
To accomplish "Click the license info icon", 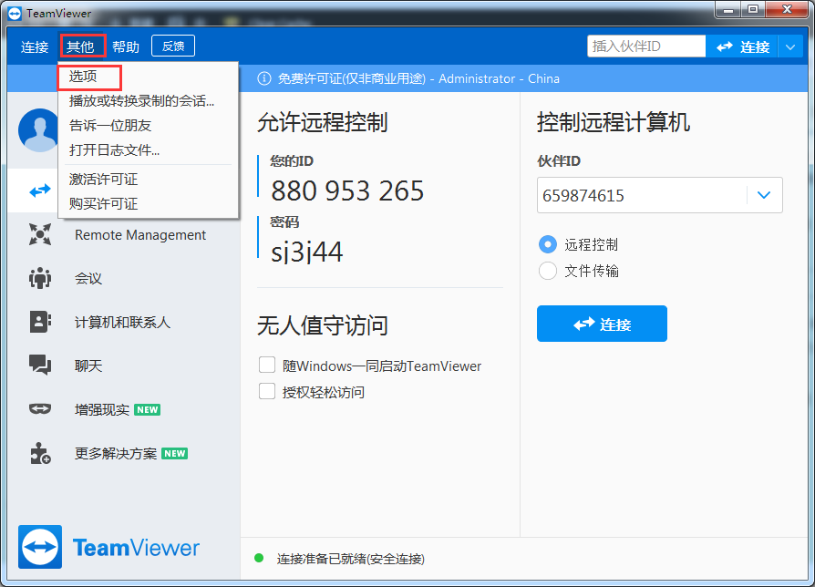I will tap(264, 79).
